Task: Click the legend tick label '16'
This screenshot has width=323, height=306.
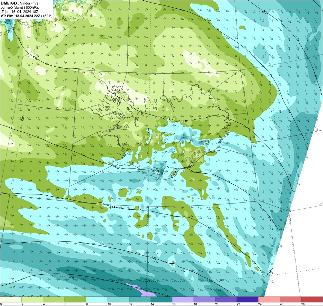Action: (174, 304)
